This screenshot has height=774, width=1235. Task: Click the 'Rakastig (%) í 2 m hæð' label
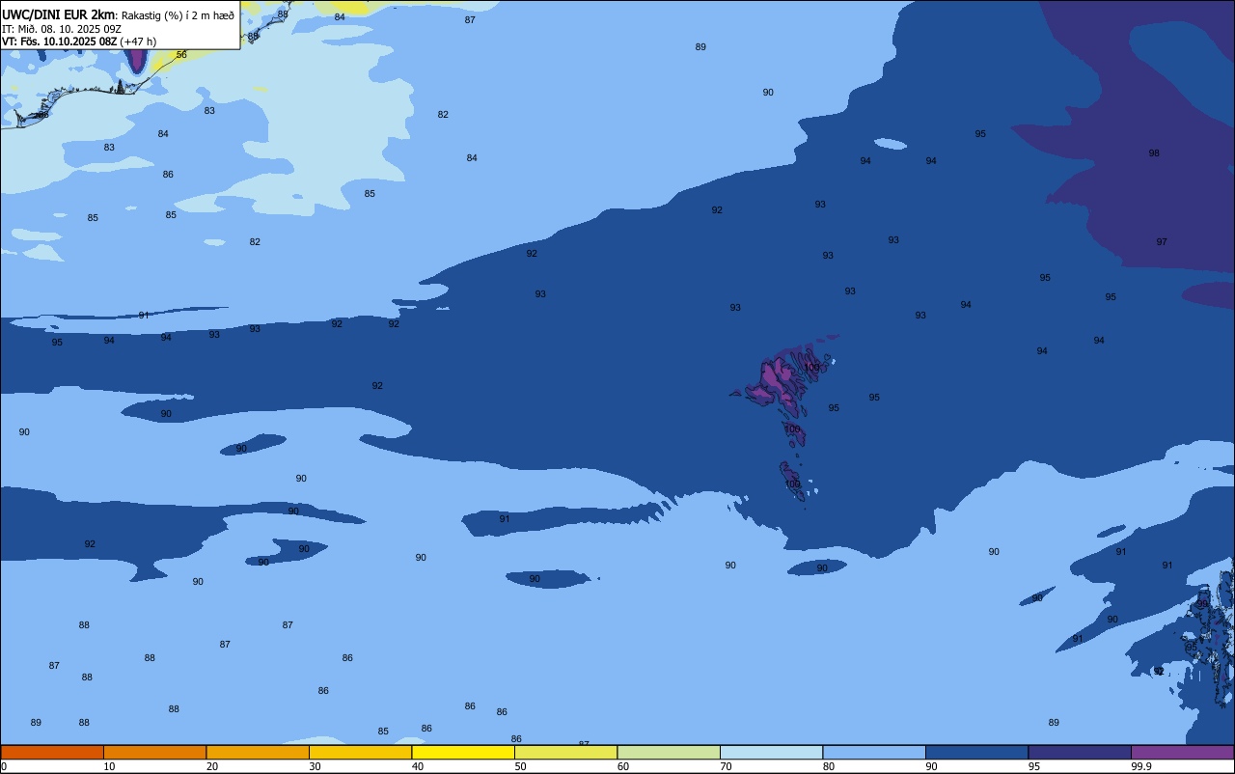point(178,14)
